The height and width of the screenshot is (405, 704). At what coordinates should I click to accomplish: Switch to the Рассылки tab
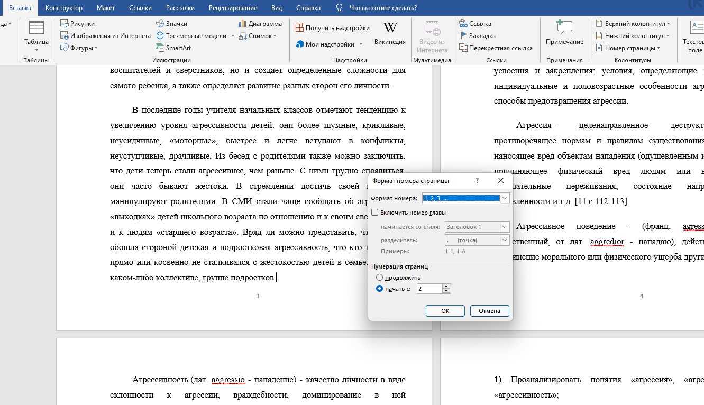click(180, 8)
